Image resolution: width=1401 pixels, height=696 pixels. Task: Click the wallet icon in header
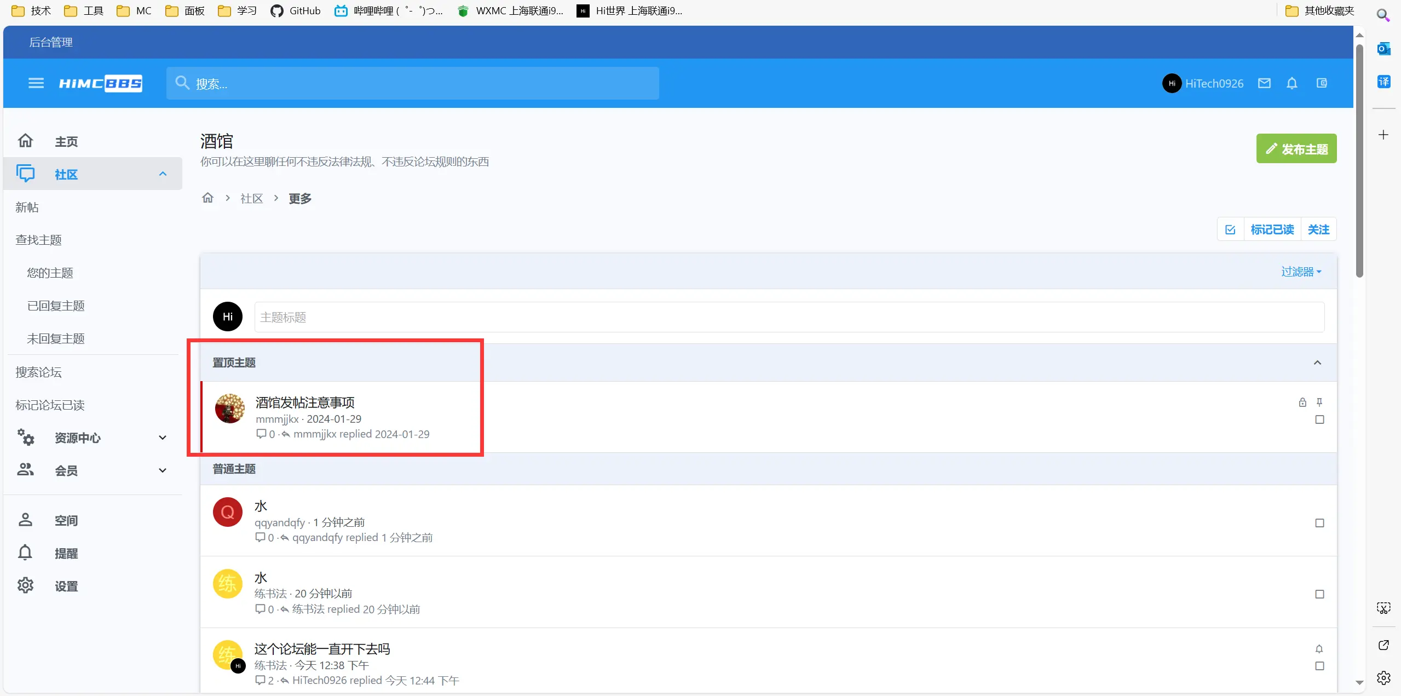(1322, 83)
